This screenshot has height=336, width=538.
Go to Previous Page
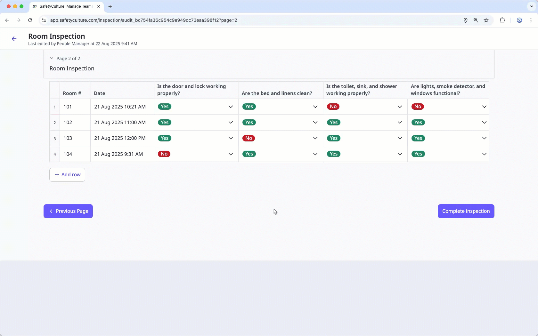68,211
